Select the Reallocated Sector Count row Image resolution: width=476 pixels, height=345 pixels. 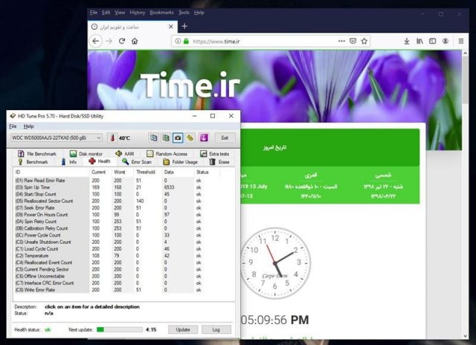(116, 201)
